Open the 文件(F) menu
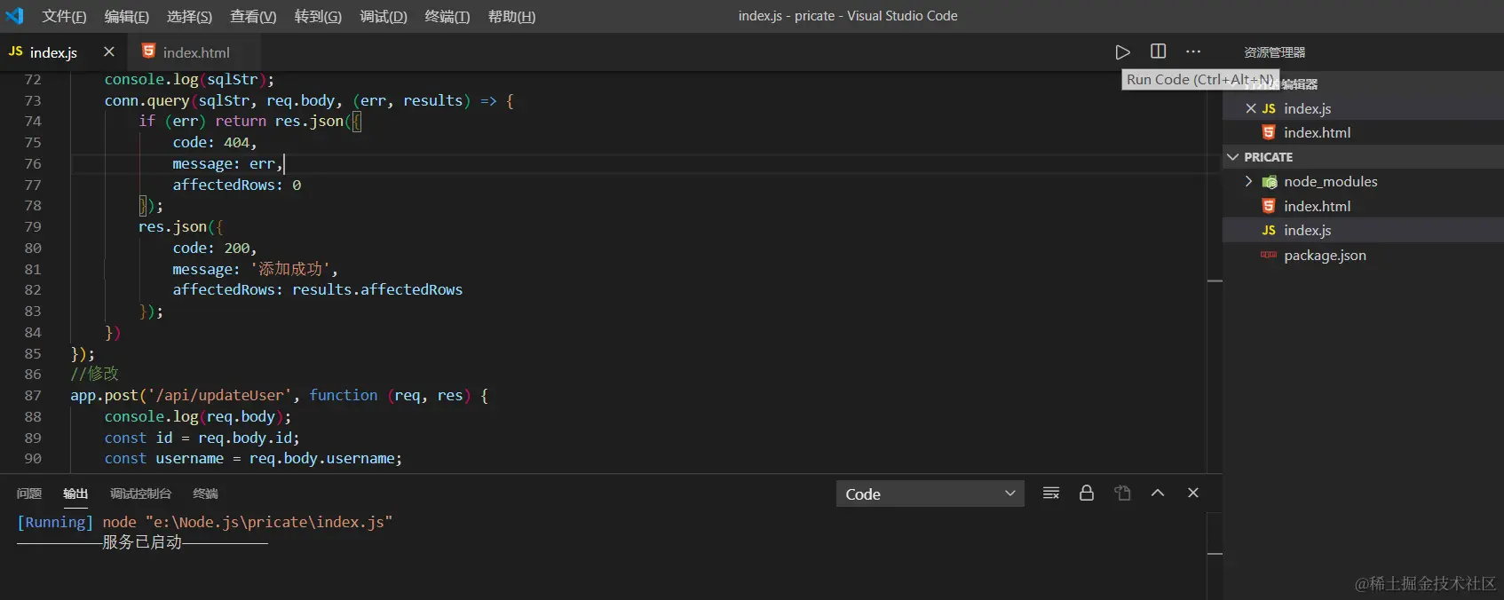Viewport: 1504px width, 600px height. [x=64, y=16]
